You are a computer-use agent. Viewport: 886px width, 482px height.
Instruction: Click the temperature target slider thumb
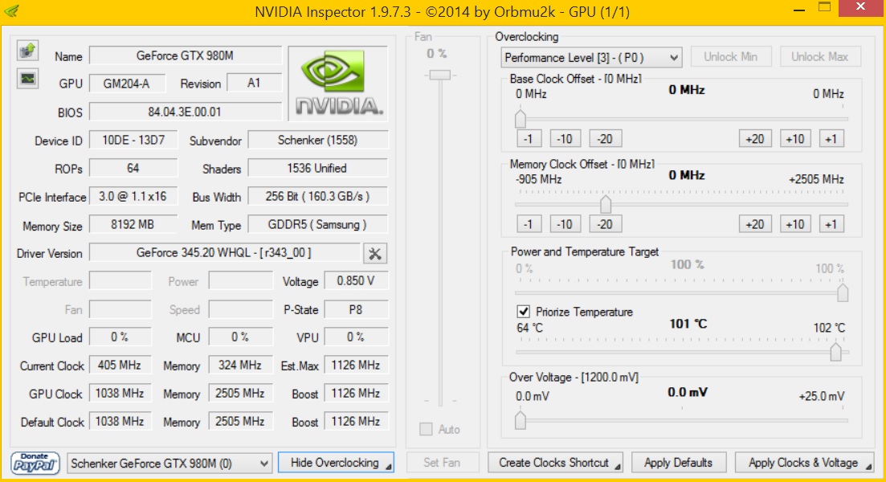pos(835,352)
